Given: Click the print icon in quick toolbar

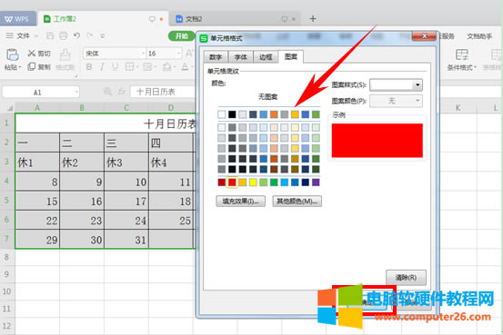Looking at the screenshot, I should 63,35.
